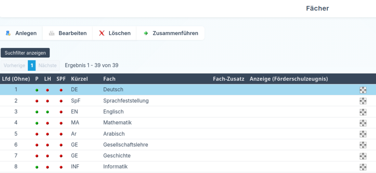Click the Anlegen toolbar button

tap(21, 33)
